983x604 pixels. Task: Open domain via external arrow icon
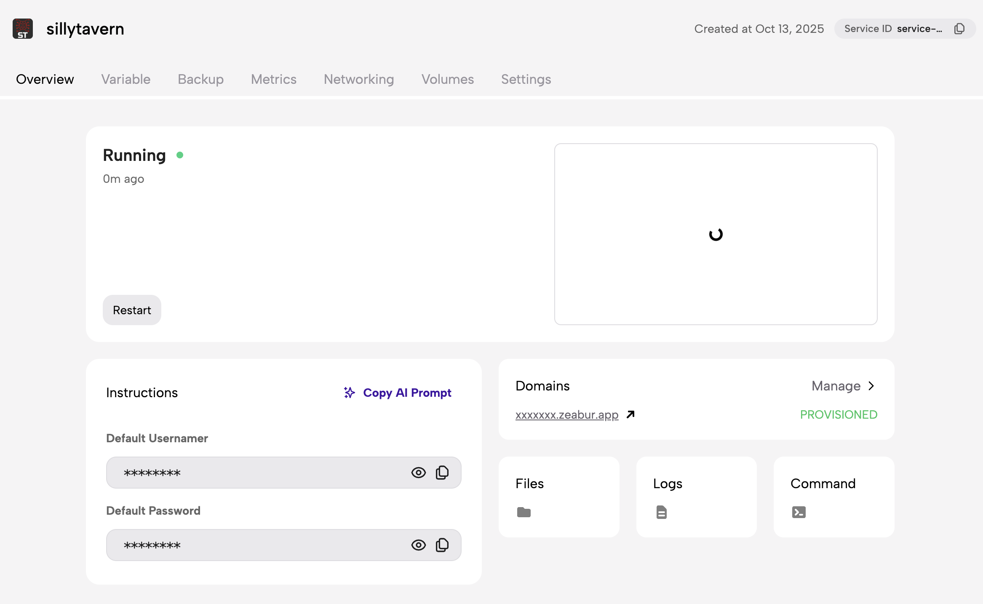coord(630,414)
